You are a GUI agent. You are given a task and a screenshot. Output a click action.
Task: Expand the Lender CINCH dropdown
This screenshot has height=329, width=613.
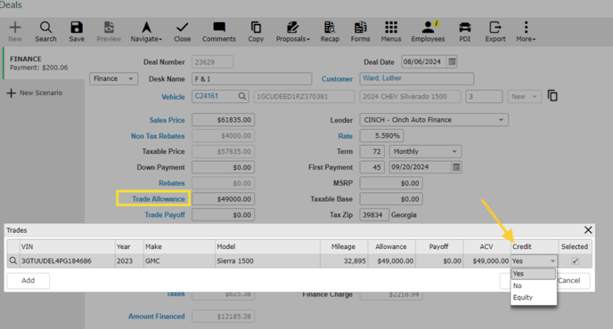pyautogui.click(x=434, y=120)
